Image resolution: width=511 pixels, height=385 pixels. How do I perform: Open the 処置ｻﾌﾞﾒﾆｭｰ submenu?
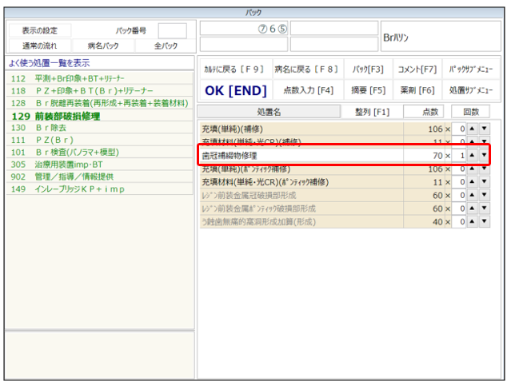click(471, 90)
